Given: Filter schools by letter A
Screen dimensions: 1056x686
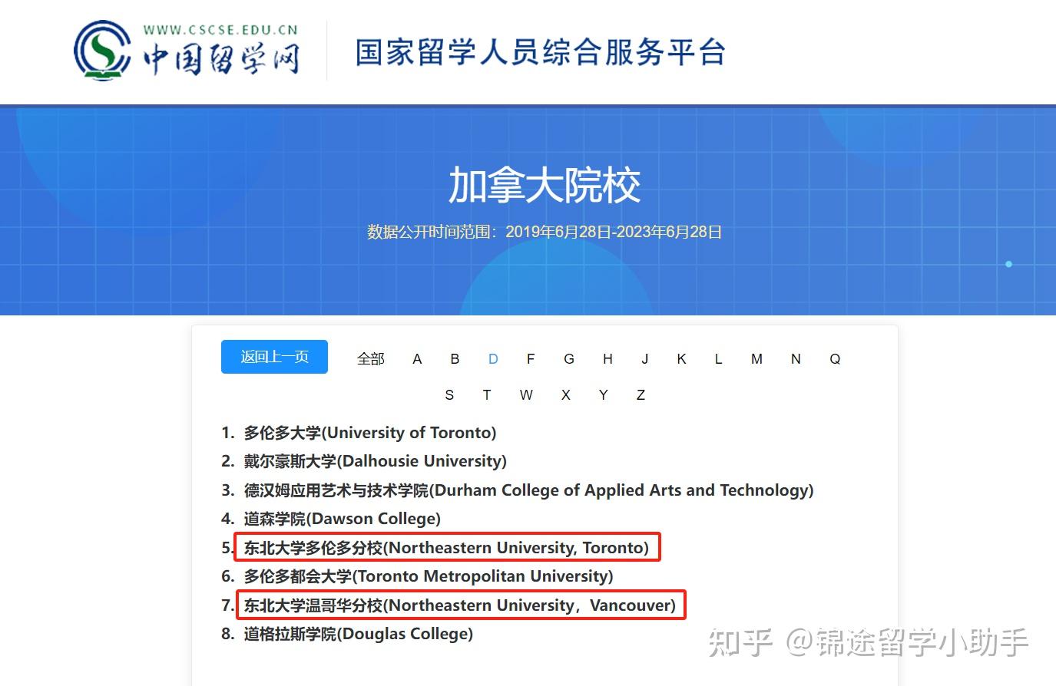Looking at the screenshot, I should click(416, 358).
